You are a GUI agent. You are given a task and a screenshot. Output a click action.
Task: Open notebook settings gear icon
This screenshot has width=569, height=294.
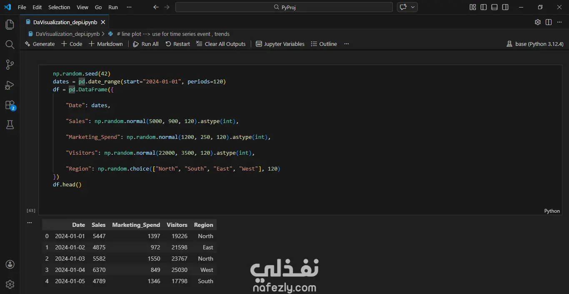coord(538,22)
